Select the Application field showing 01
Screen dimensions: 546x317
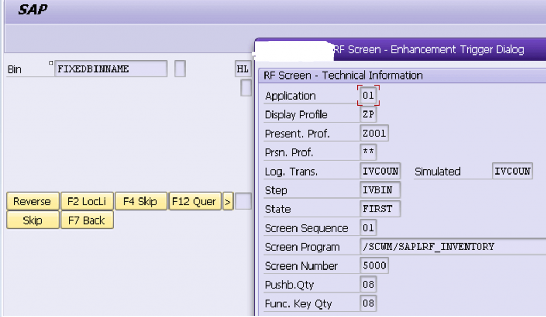pyautogui.click(x=368, y=96)
